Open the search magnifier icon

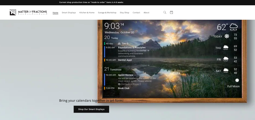(x=165, y=12)
